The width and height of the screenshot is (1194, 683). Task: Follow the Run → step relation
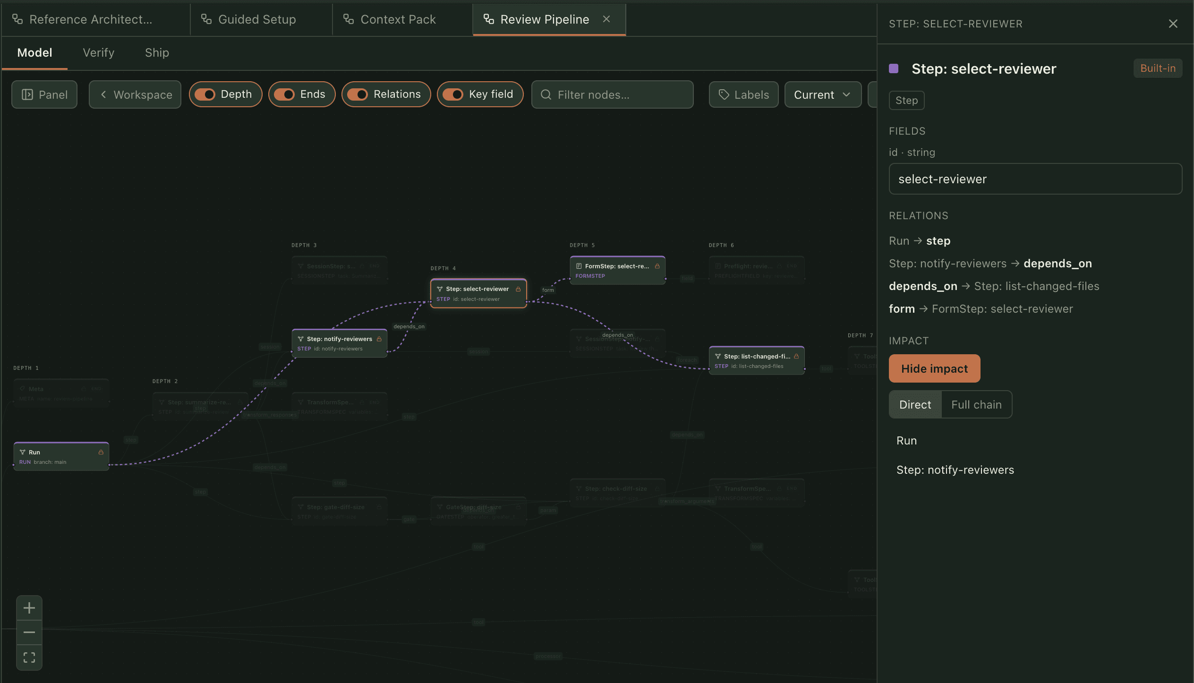point(920,241)
